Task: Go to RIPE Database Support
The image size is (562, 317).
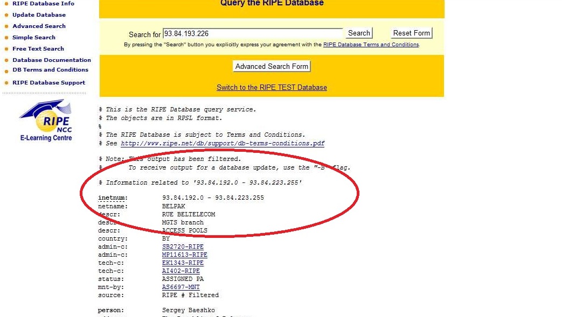Action: point(48,83)
